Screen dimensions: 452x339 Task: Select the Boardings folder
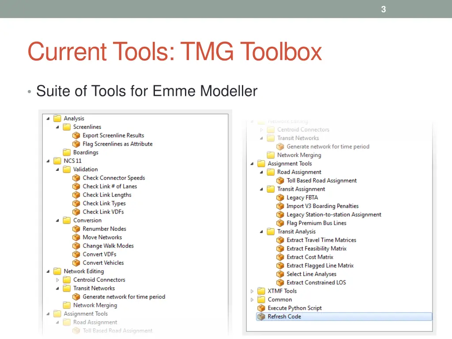coord(81,152)
